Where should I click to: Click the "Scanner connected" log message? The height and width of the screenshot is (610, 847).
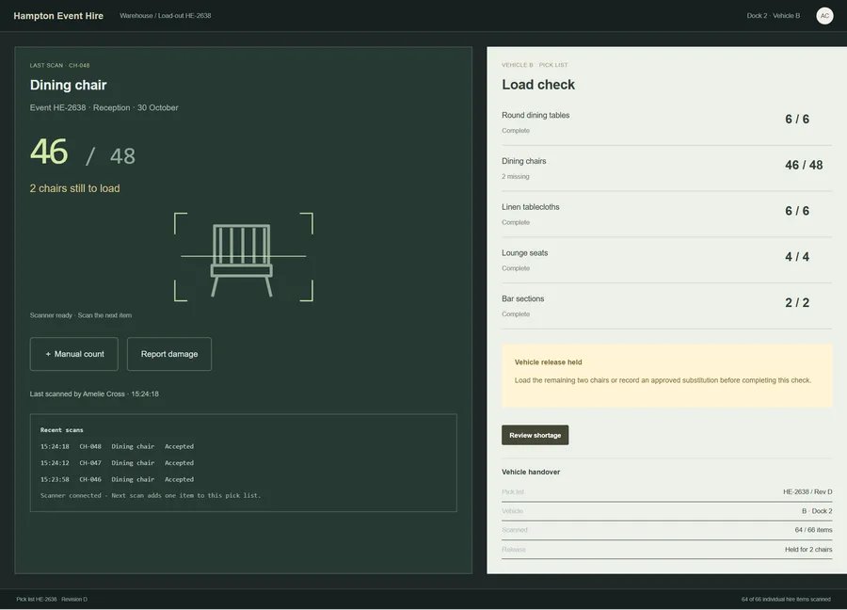[151, 495]
